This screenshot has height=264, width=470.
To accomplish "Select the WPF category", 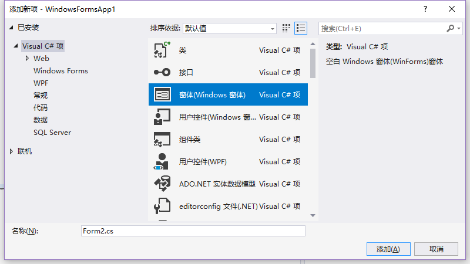I will click(41, 83).
